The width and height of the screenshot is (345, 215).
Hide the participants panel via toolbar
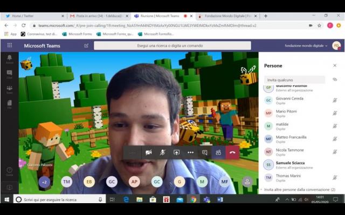[x=218, y=152]
